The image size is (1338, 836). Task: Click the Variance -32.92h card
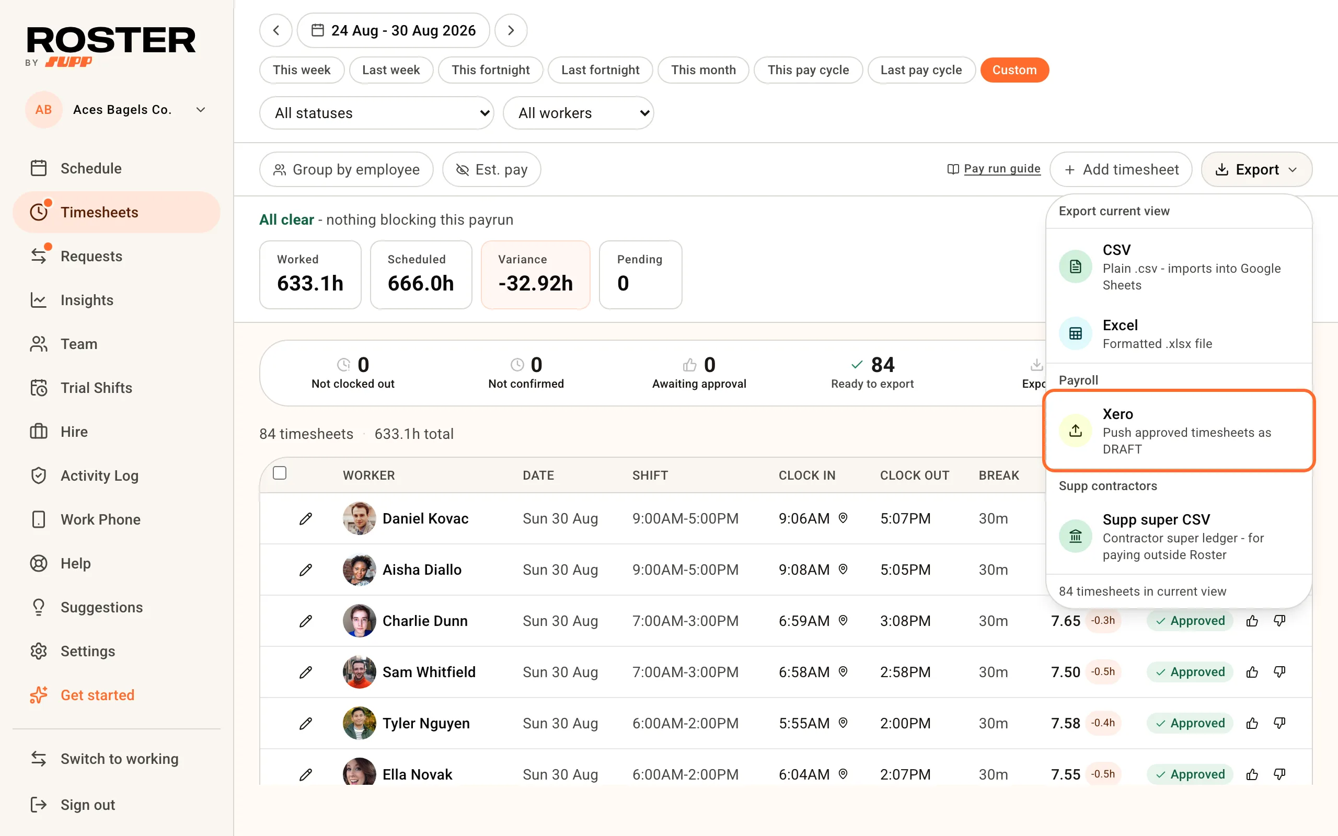535,275
